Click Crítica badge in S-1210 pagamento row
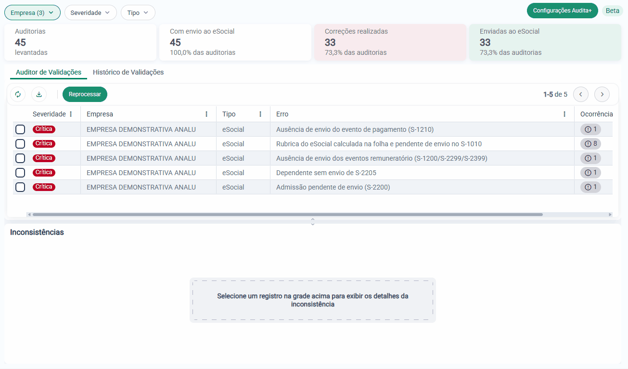 [44, 129]
